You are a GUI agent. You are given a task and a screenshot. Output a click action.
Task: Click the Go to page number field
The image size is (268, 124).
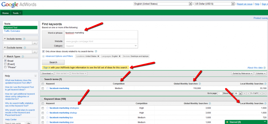(220, 93)
